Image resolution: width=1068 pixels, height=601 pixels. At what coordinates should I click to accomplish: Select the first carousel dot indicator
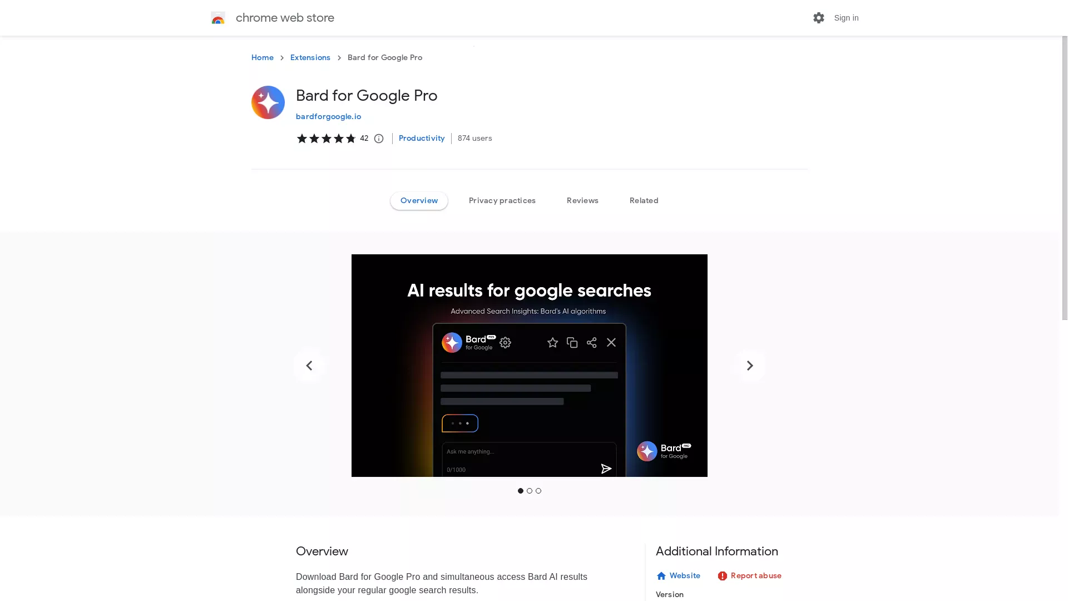pos(521,490)
